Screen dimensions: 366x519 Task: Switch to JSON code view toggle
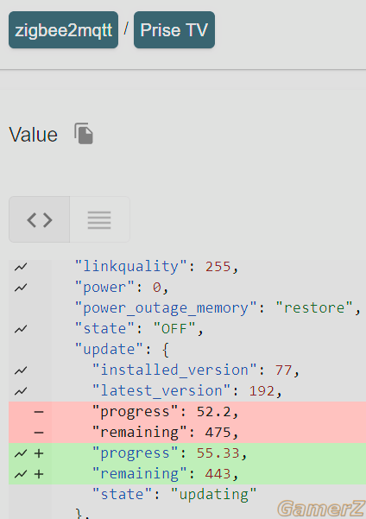coord(40,220)
